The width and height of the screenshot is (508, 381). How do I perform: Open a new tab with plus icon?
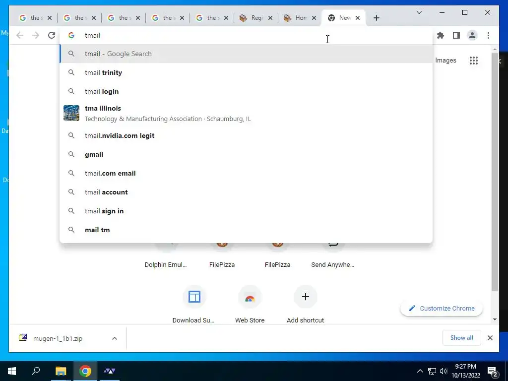coord(376,18)
